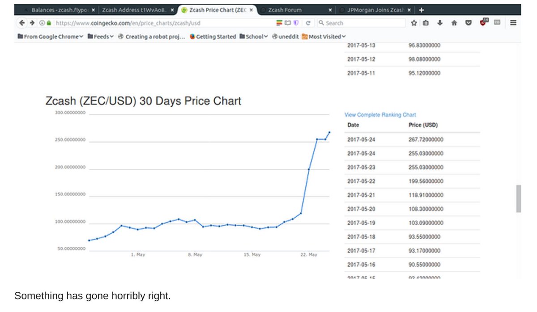Click the red uBlock extension icon
Image resolution: width=537 pixels, height=312 pixels.
[x=483, y=22]
